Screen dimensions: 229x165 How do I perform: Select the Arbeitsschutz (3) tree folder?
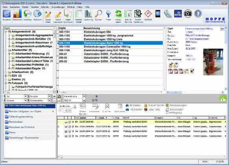coord(22,72)
